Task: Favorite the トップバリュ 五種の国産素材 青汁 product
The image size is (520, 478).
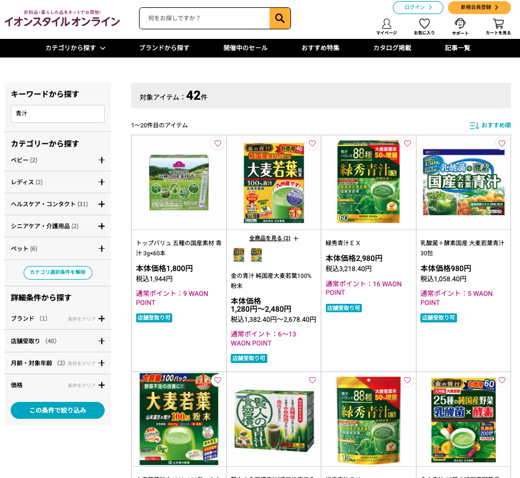Action: (x=218, y=144)
